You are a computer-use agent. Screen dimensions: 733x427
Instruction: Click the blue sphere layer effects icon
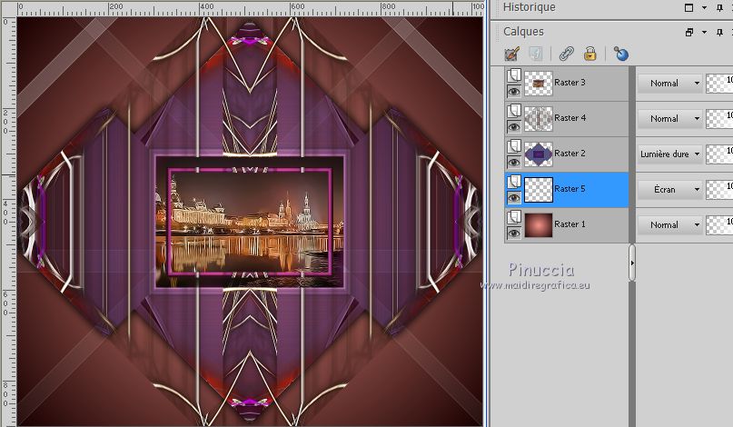(x=620, y=55)
